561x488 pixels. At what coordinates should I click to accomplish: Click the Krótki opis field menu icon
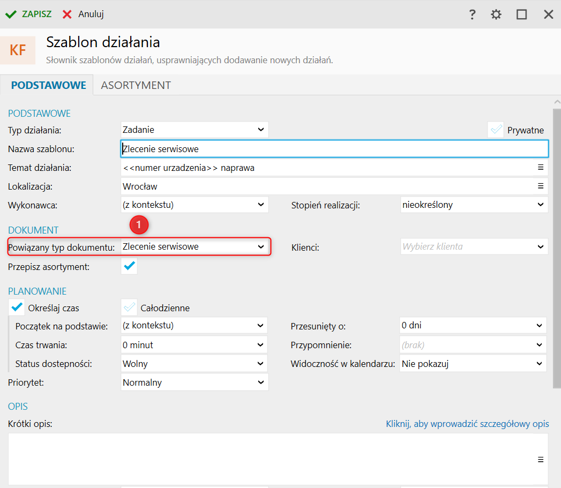(541, 460)
